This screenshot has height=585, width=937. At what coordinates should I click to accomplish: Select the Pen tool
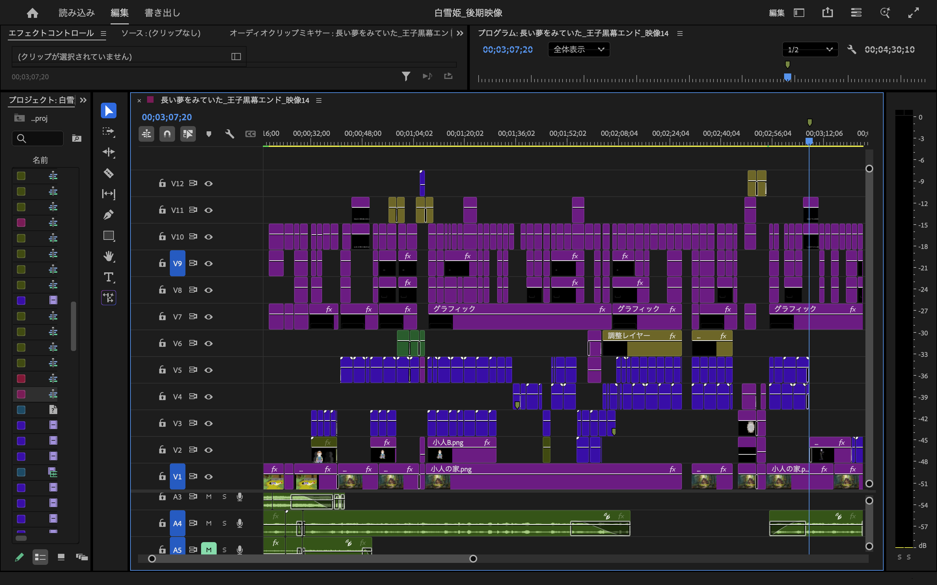tap(108, 215)
